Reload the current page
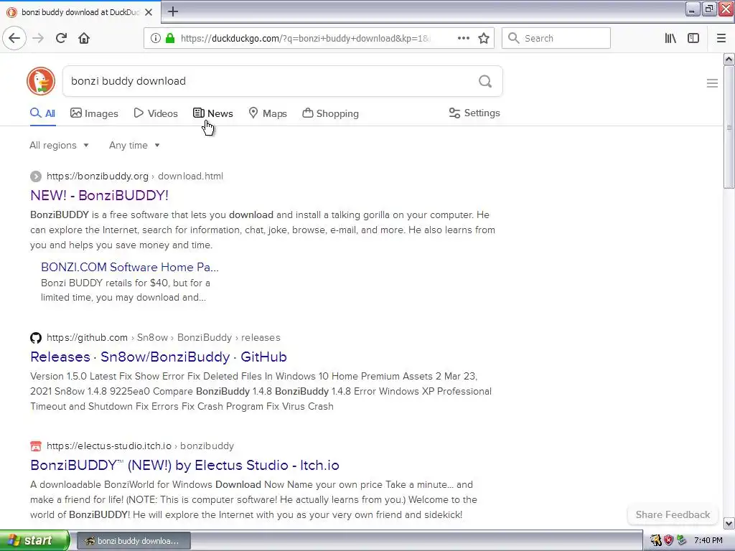The height and width of the screenshot is (551, 735). tap(62, 38)
